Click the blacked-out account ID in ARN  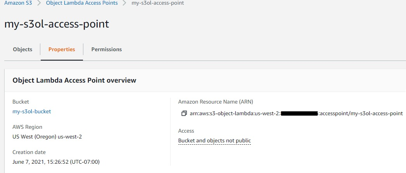coord(299,113)
